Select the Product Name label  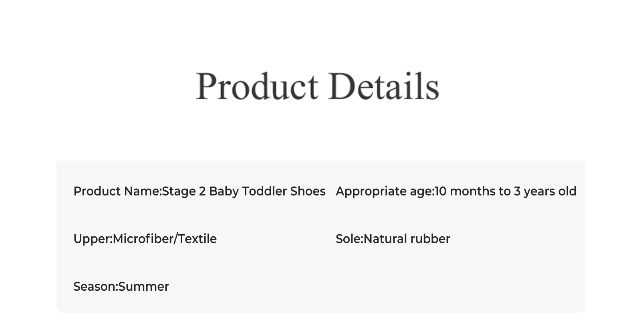[x=117, y=191]
